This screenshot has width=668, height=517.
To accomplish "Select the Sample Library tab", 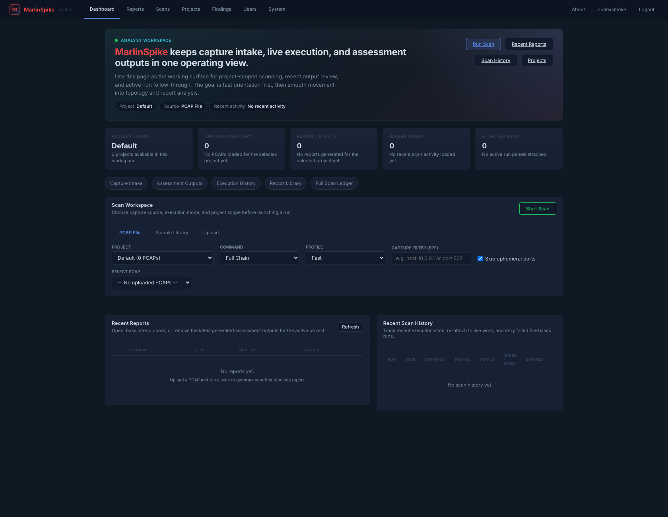I will pos(172,233).
